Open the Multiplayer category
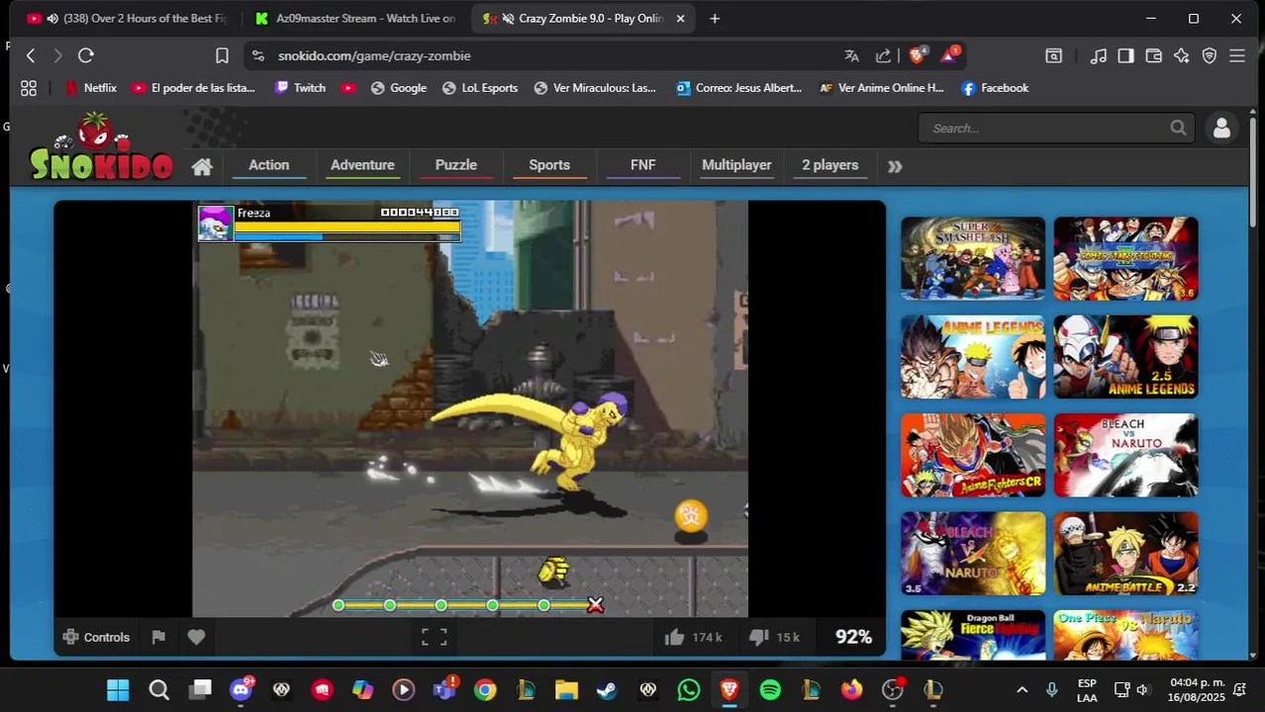 pos(736,165)
